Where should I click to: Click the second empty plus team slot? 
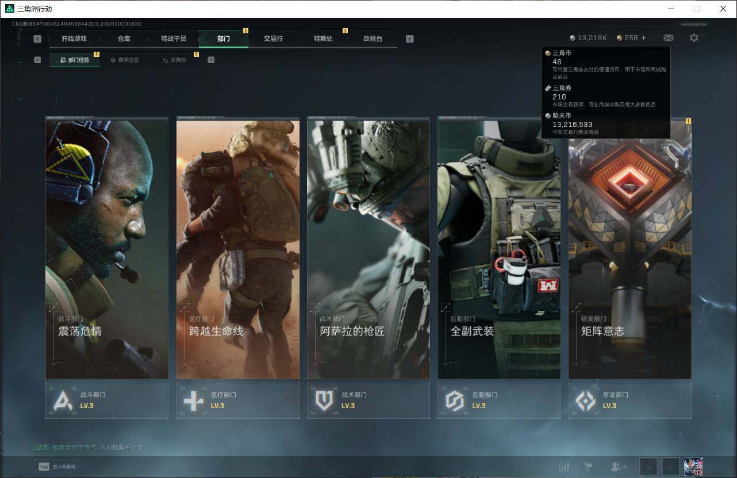tap(670, 467)
